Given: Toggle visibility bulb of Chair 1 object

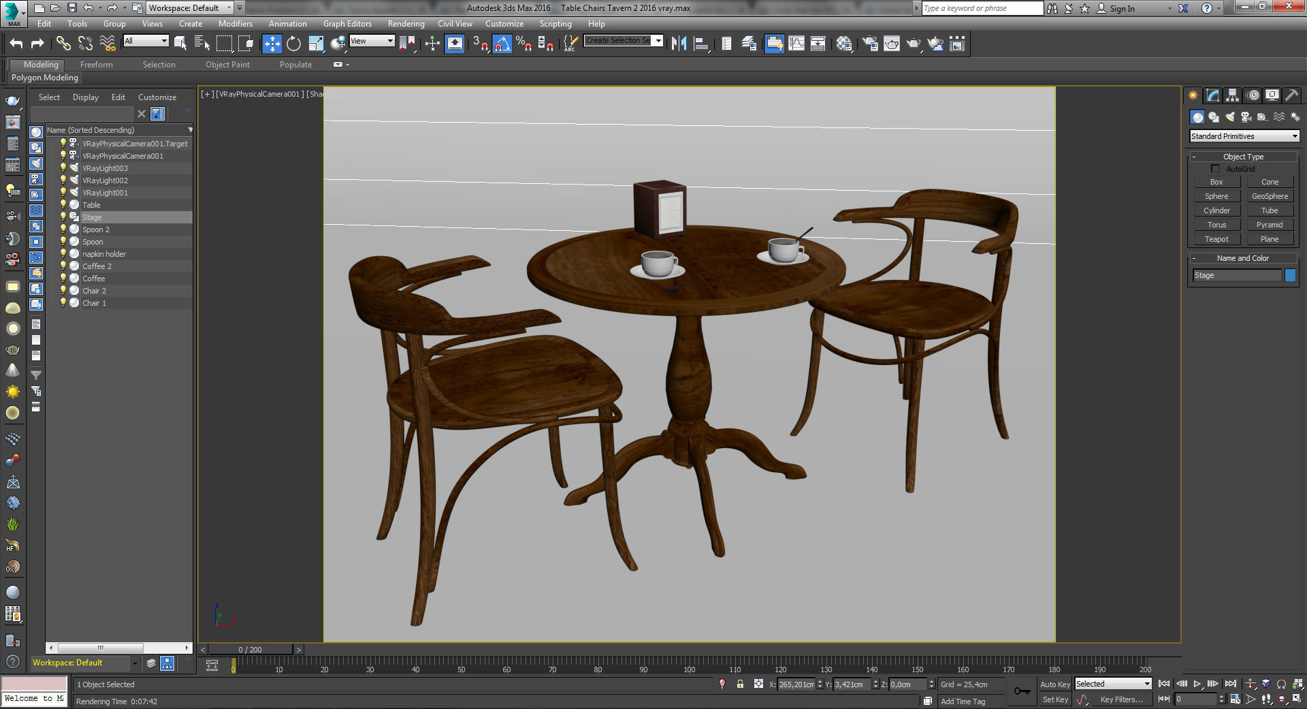Looking at the screenshot, I should tap(63, 302).
